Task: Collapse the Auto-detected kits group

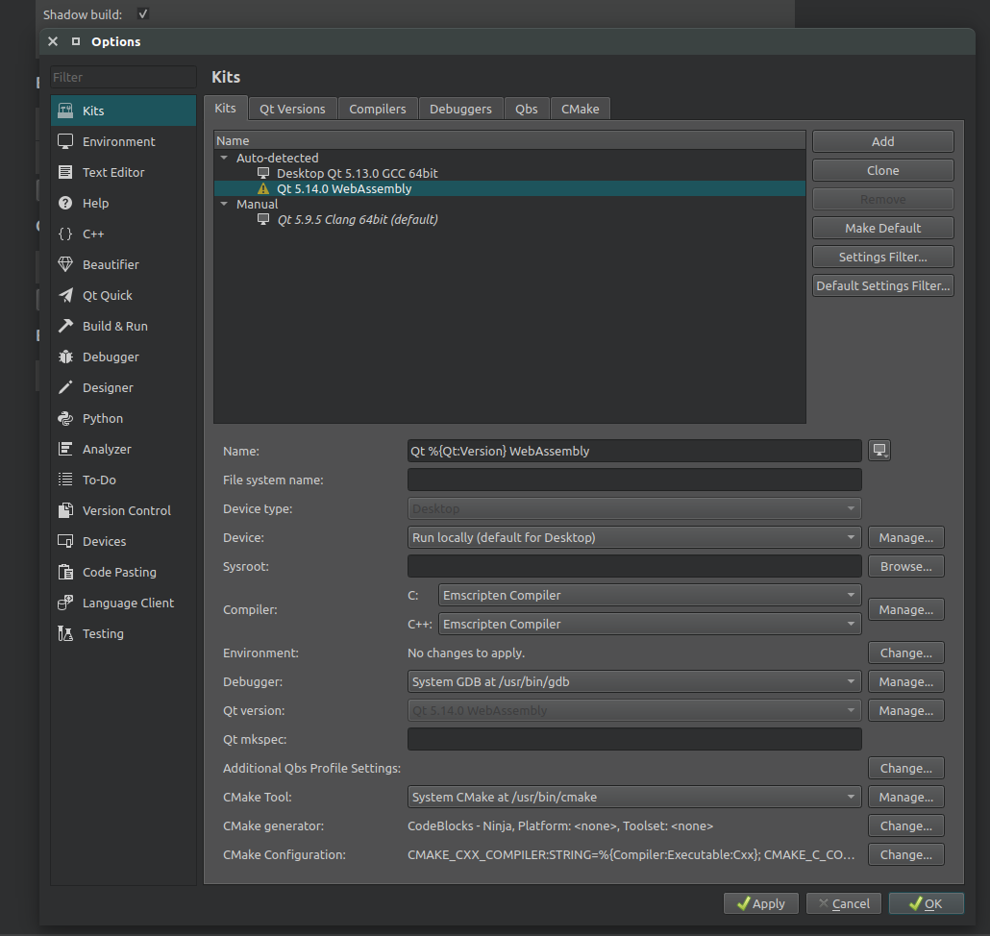Action: pyautogui.click(x=224, y=158)
